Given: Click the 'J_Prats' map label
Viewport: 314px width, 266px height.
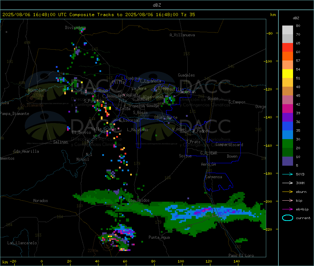Looking at the screenshot, I should point(193,142).
